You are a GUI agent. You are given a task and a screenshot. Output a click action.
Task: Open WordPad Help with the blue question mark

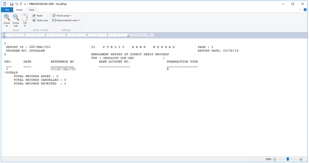[x=305, y=10]
